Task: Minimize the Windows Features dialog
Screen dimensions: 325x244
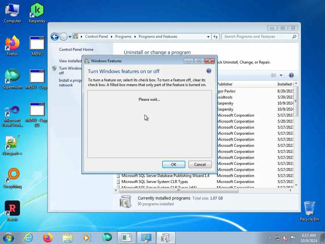Action: coord(189,61)
